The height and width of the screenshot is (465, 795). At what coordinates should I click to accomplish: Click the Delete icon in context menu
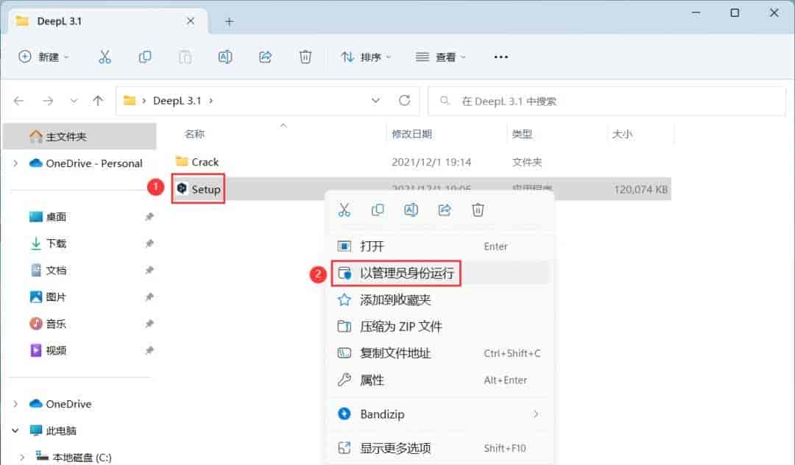(478, 210)
